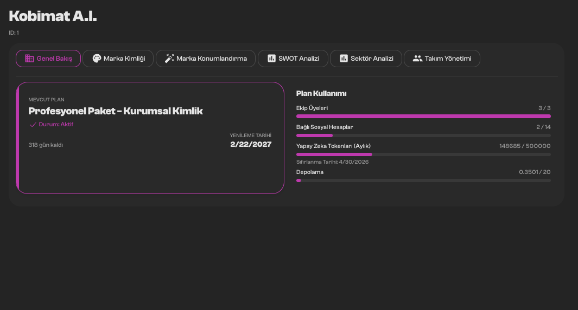Image resolution: width=578 pixels, height=310 pixels.
Task: Click the Bağlı Sosyal Hesaplar progress bar
Action: pos(423,135)
